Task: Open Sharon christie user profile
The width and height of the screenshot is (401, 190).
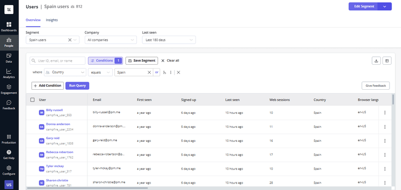Action: pyautogui.click(x=57, y=180)
